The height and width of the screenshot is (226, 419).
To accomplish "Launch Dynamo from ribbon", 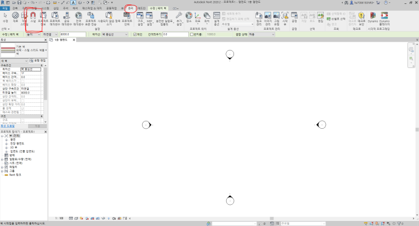I will [373, 17].
